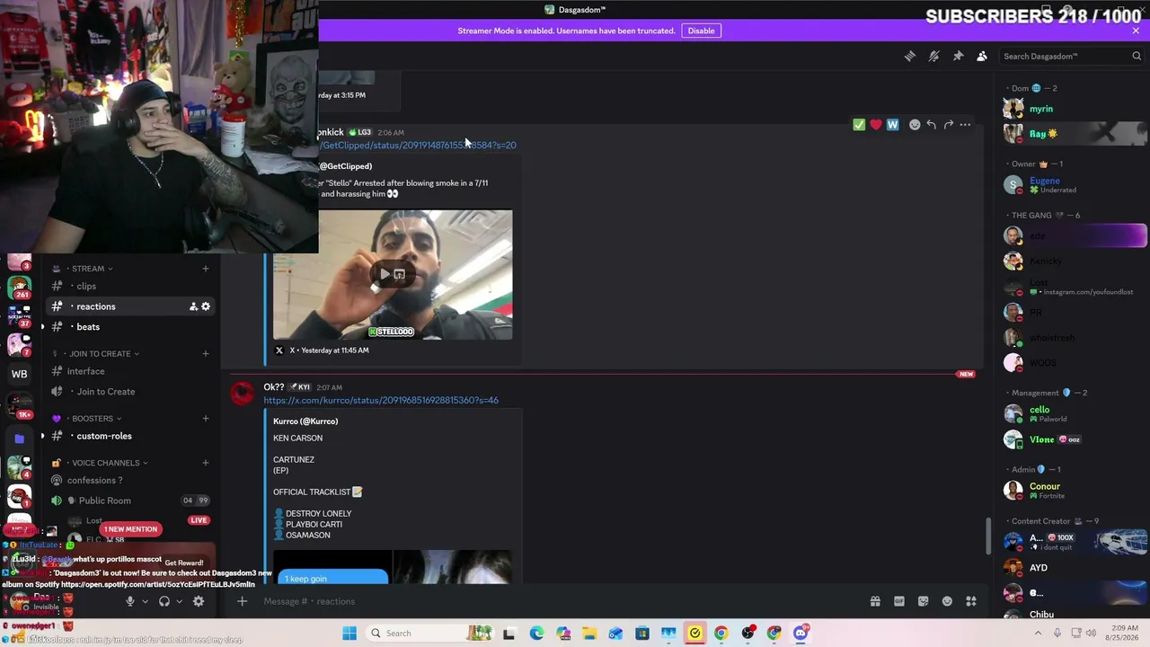1150x647 pixels.
Task: Open server with 261 notifications
Action: coord(19,288)
